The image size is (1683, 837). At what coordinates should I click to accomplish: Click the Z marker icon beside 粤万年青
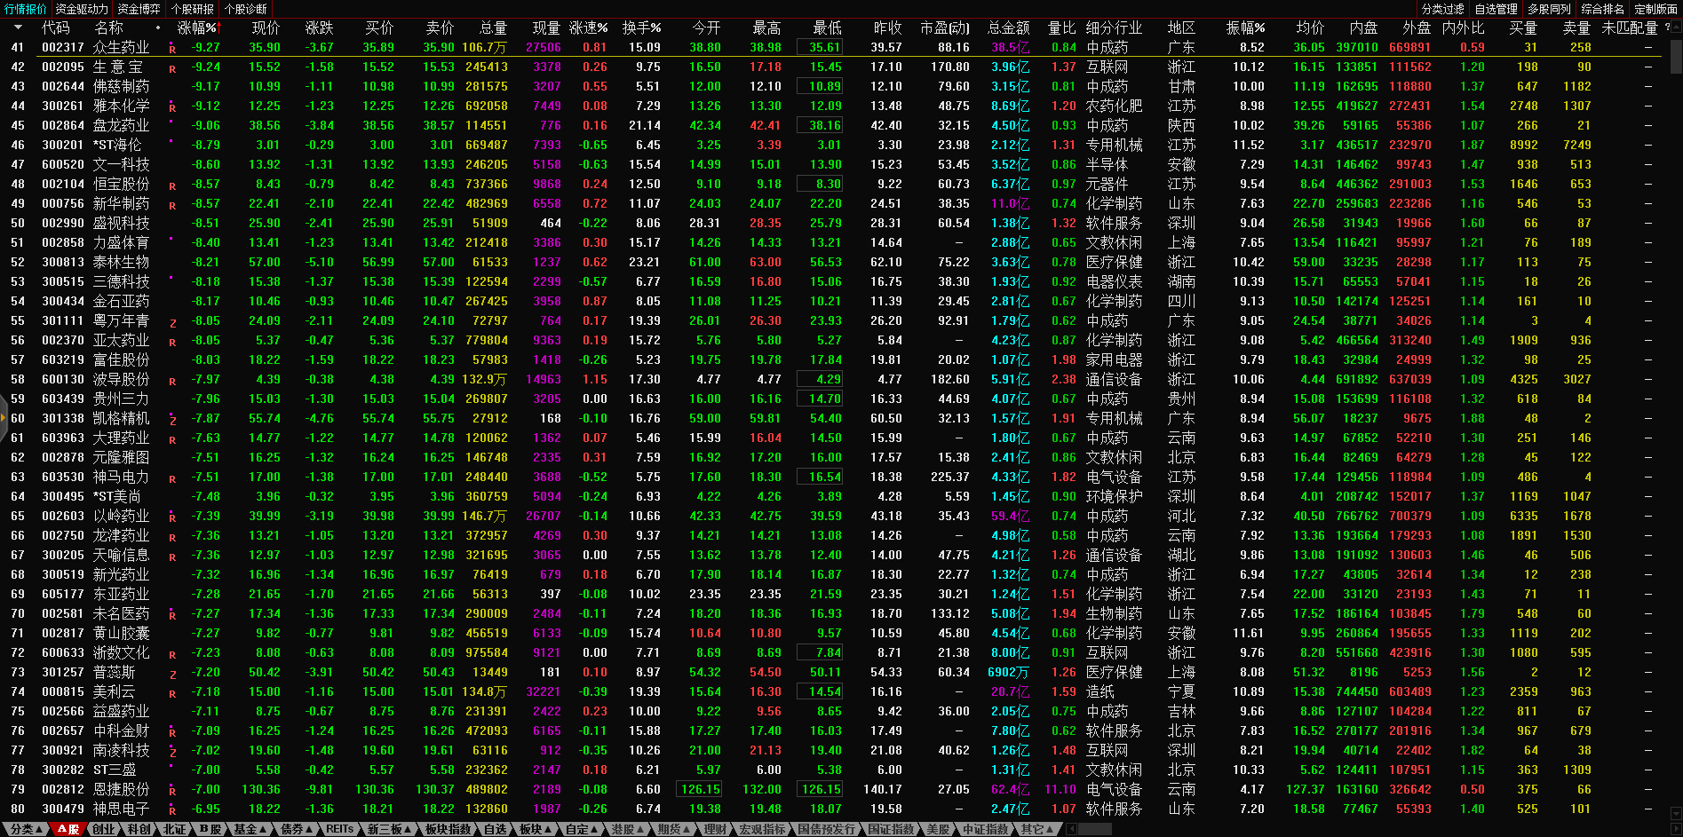pos(172,322)
